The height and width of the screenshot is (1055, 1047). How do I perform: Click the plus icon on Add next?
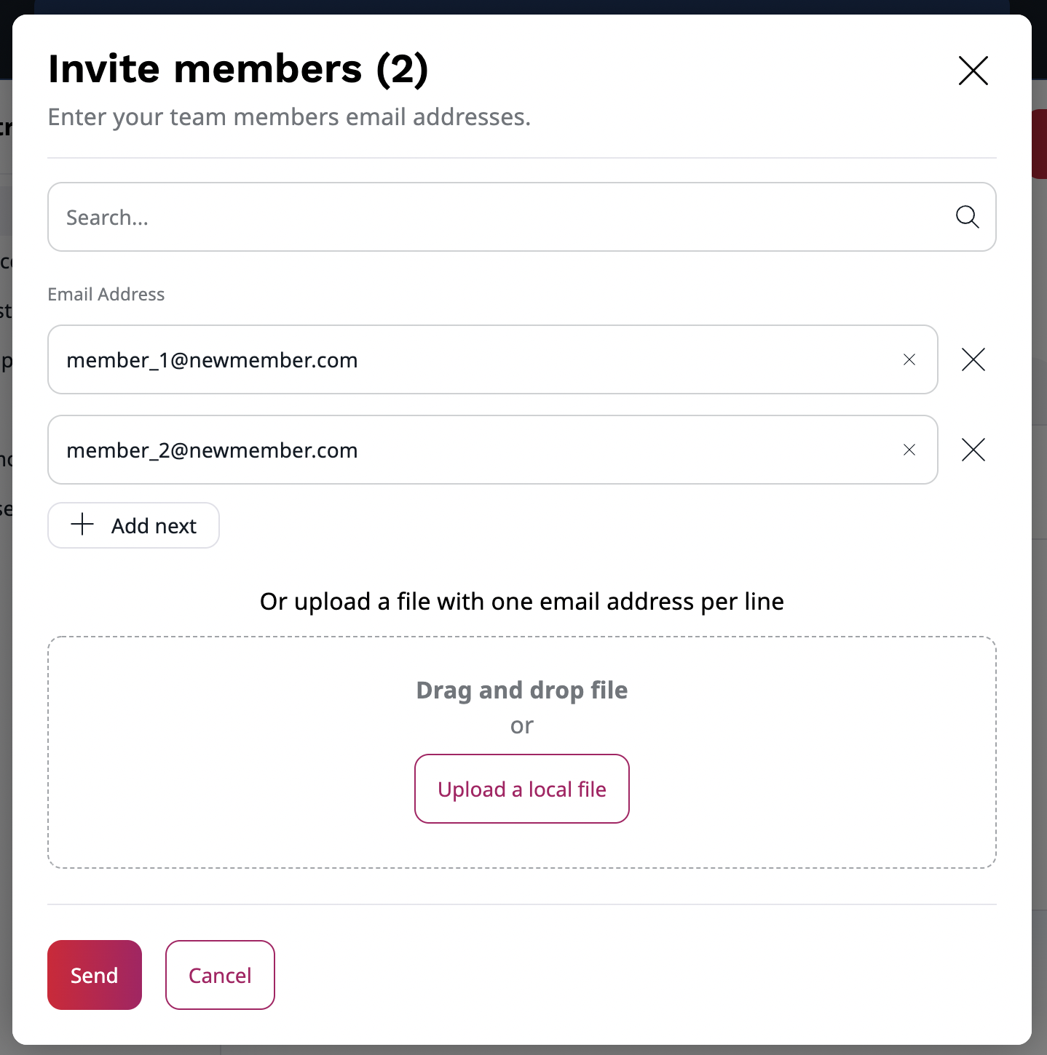coord(82,525)
